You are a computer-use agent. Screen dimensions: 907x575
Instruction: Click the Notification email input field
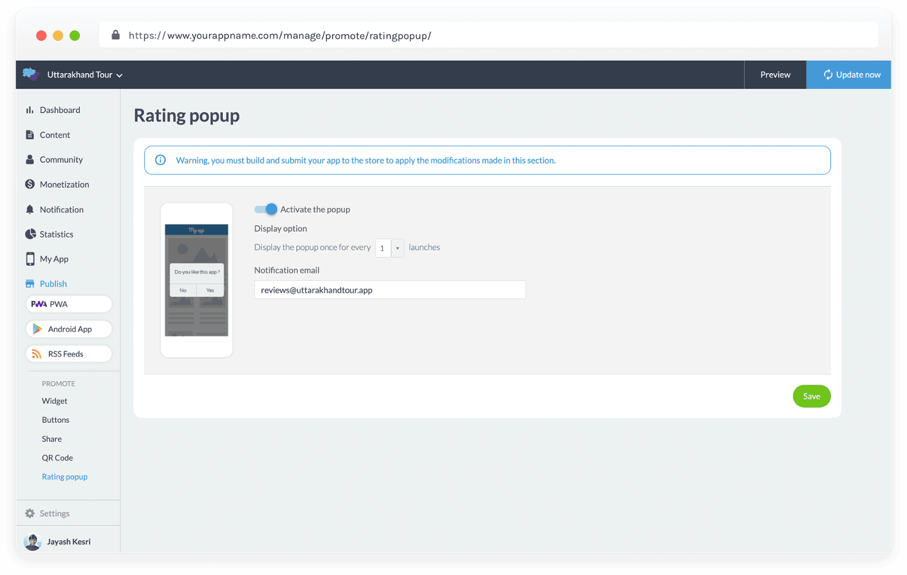click(389, 290)
